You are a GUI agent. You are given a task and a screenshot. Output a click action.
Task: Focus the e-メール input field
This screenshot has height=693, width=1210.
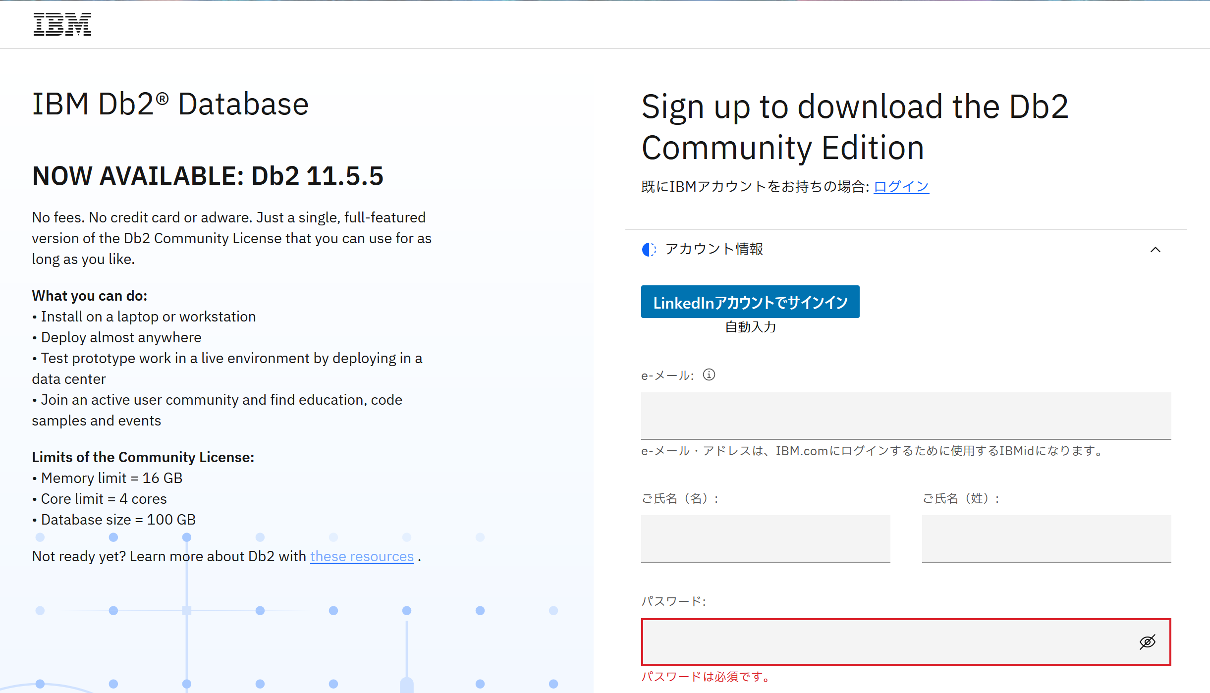[x=905, y=416]
